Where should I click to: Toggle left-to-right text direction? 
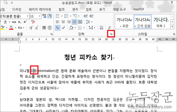tap(58, 28)
